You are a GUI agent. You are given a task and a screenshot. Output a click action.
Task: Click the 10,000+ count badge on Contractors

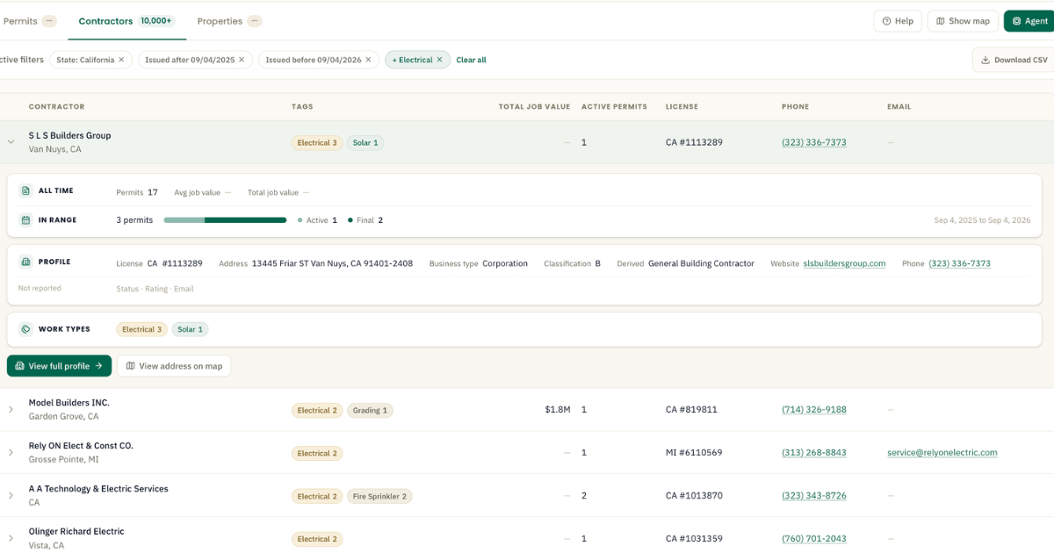point(156,21)
